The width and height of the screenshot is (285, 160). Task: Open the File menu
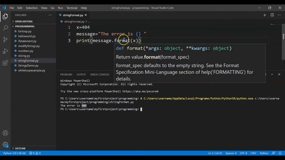(x=12, y=8)
